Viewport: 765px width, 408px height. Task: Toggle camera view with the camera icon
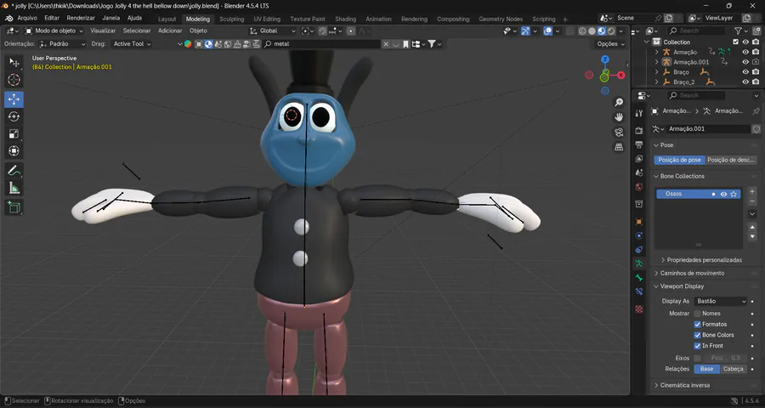pos(619,132)
